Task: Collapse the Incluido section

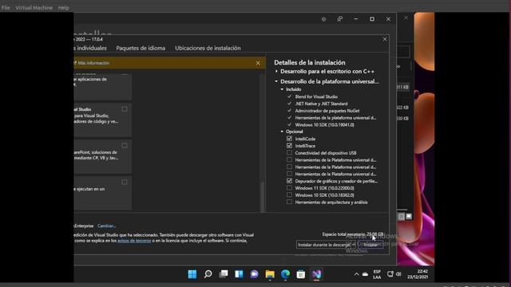Action: point(282,89)
